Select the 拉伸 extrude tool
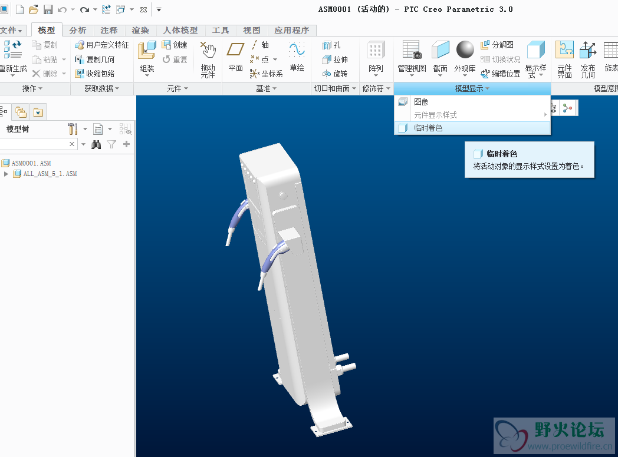This screenshot has width=618, height=457. pos(335,59)
